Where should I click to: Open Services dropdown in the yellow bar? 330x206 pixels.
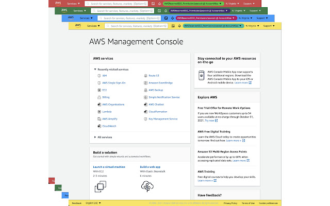tap(93, 26)
